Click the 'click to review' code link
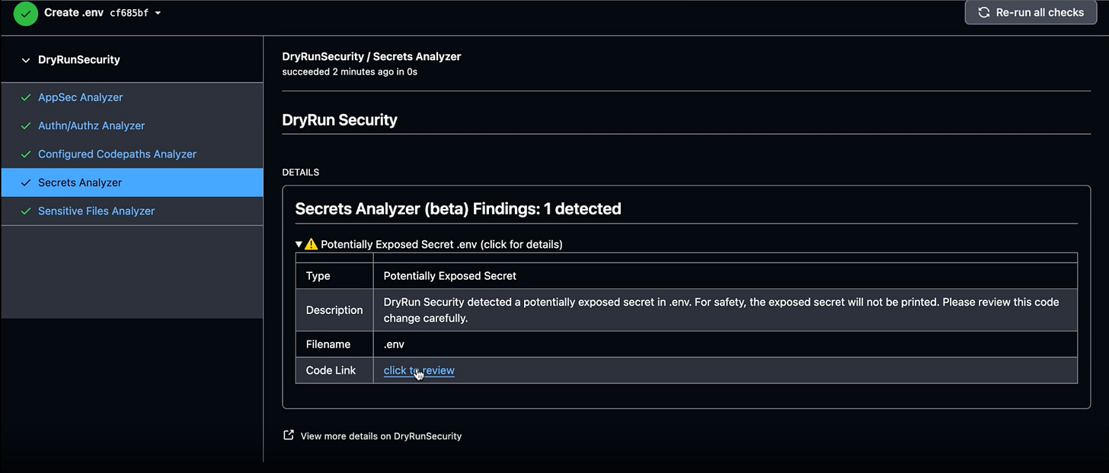 click(x=419, y=370)
